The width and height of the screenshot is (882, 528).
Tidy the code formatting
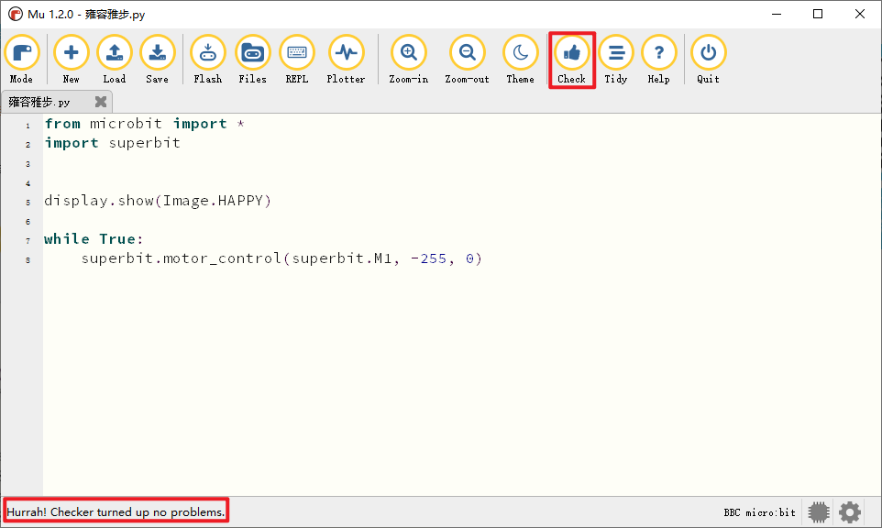click(x=616, y=59)
